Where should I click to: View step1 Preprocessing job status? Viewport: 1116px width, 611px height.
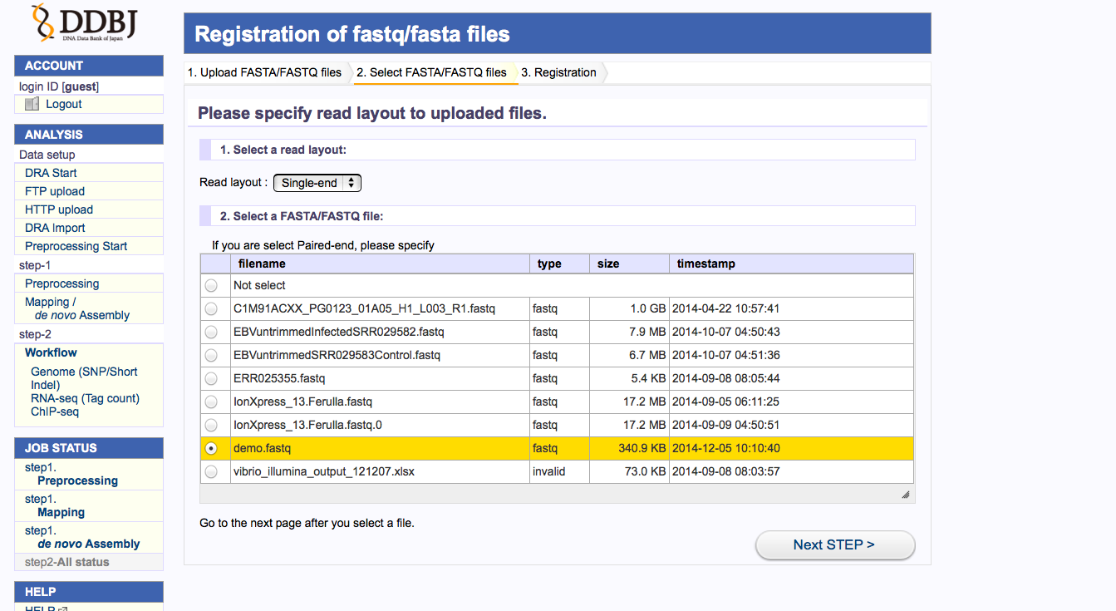click(77, 480)
